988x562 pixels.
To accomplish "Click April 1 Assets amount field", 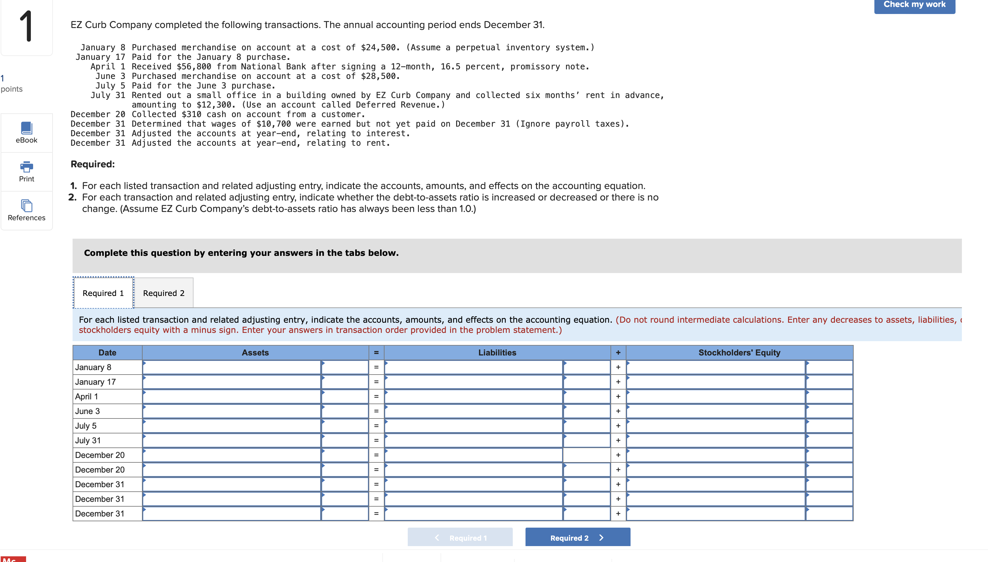I will click(x=345, y=397).
